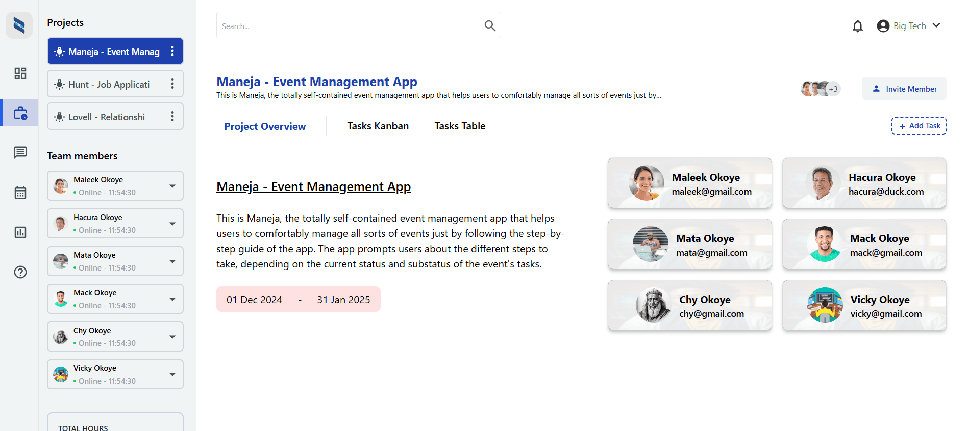The width and height of the screenshot is (968, 431).
Task: Click the Add Task button
Action: 919,126
